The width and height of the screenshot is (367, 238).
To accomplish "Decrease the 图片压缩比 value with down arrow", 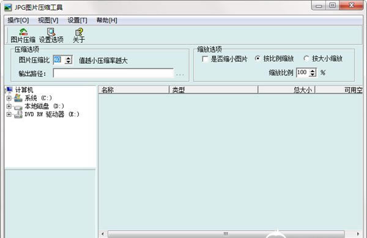I will coord(69,62).
